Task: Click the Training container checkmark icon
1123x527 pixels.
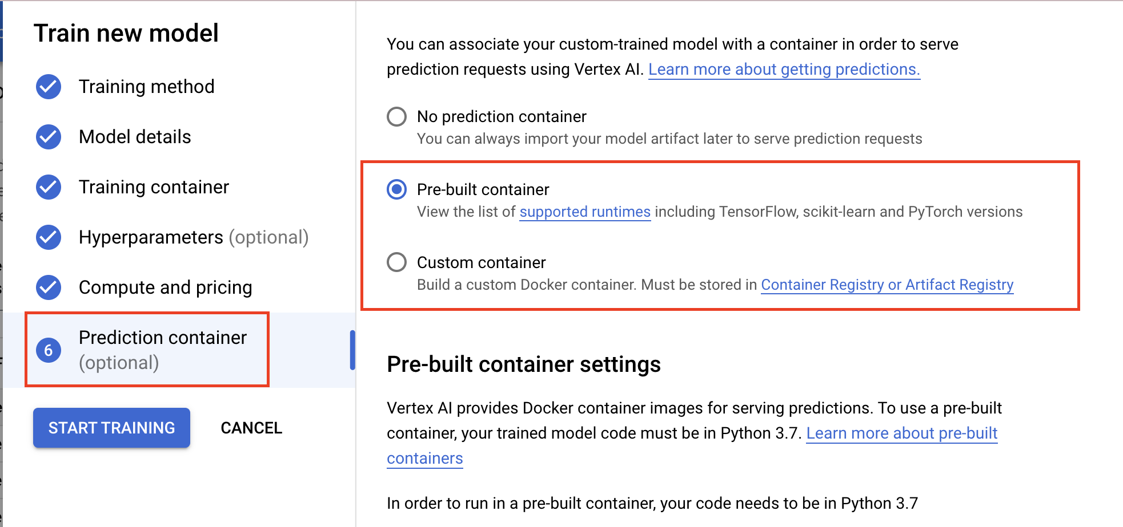Action: 49,187
